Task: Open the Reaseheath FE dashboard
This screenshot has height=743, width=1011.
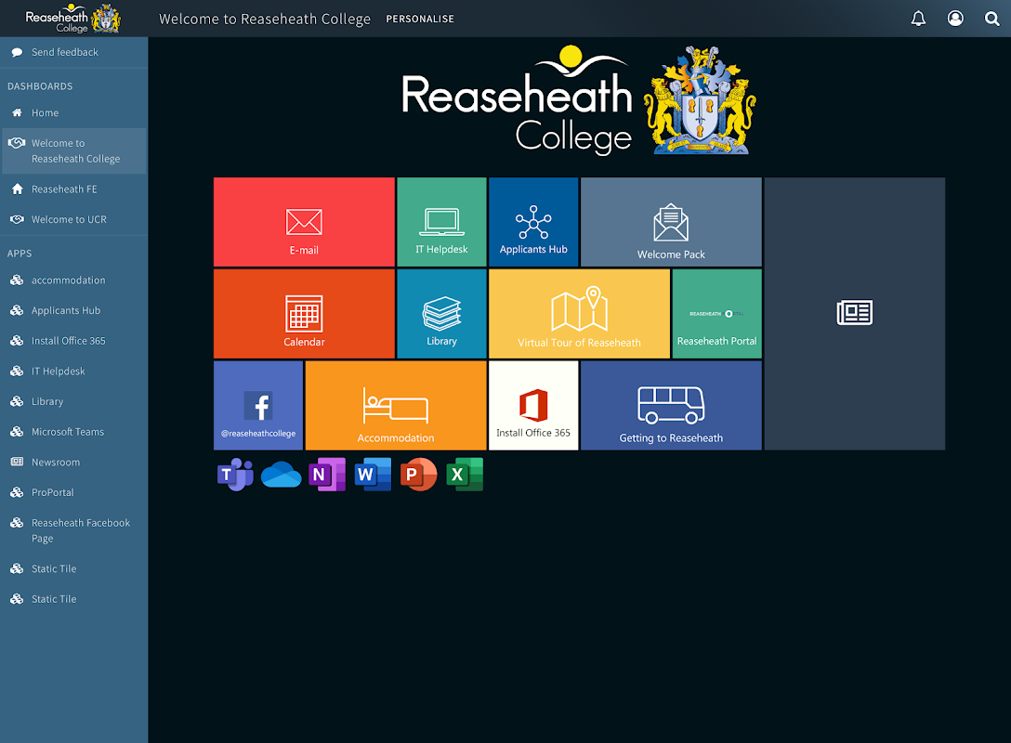Action: (x=73, y=189)
